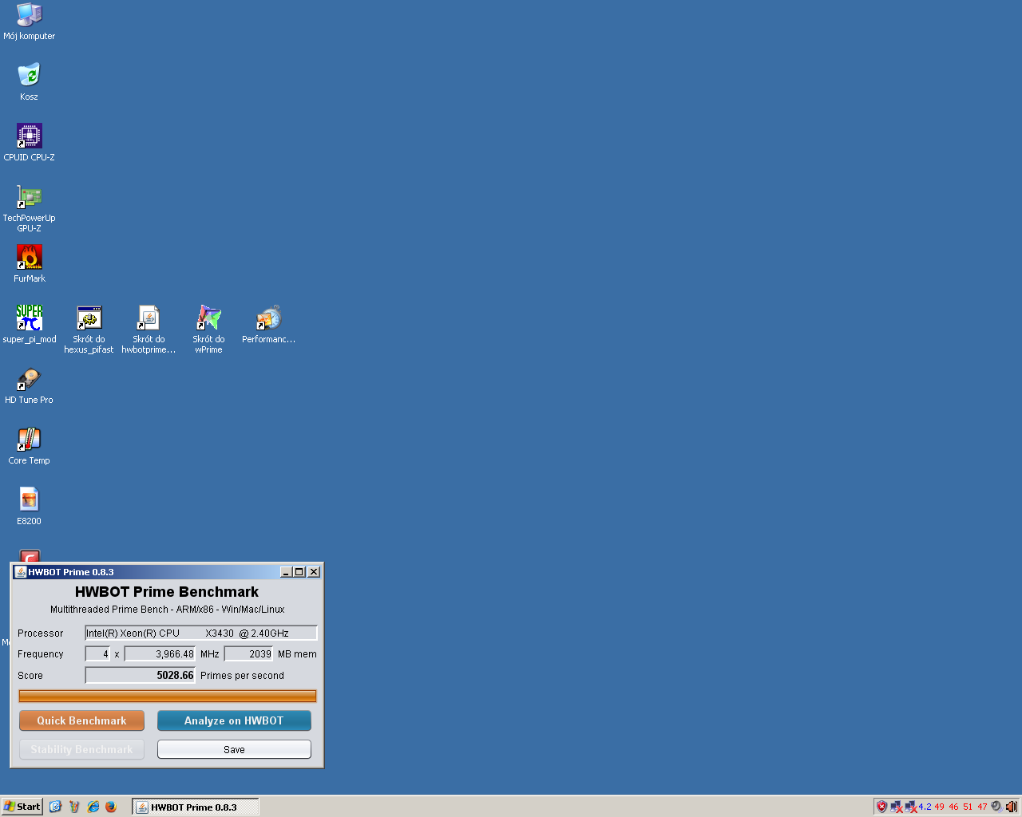This screenshot has height=817, width=1022.
Task: Click Analyze on HWBOT button
Action: [234, 720]
